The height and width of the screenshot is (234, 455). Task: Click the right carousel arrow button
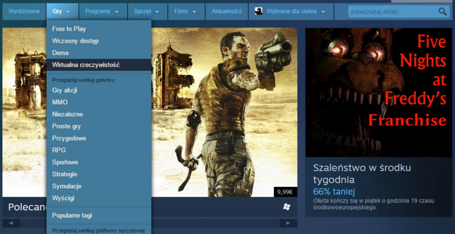(x=288, y=223)
